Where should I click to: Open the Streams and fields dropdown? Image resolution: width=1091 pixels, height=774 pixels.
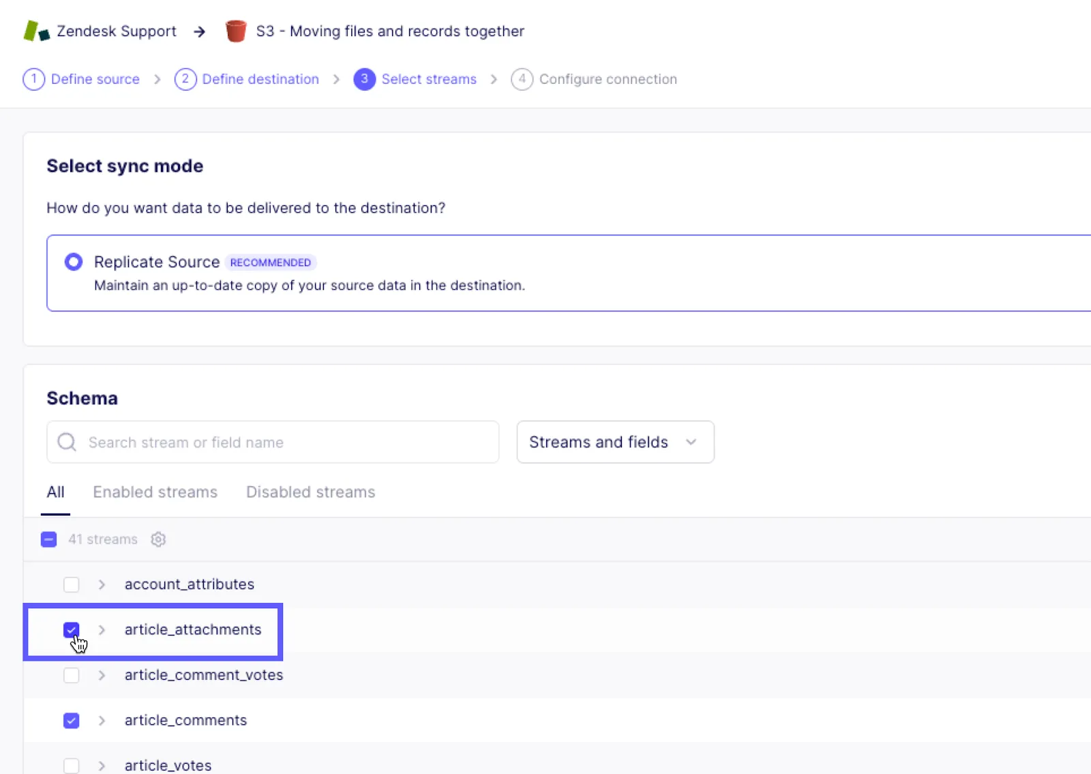[x=615, y=442]
